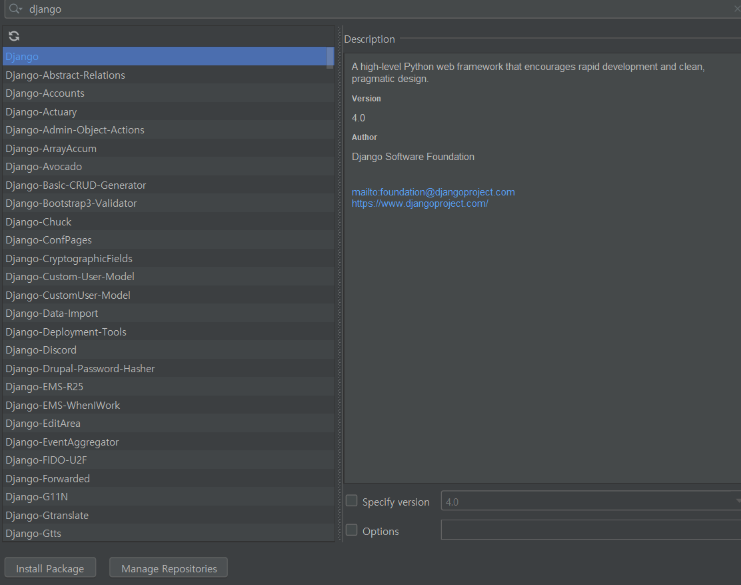Click the Manage Repositories button
Viewport: 741px width, 585px height.
[x=169, y=568]
